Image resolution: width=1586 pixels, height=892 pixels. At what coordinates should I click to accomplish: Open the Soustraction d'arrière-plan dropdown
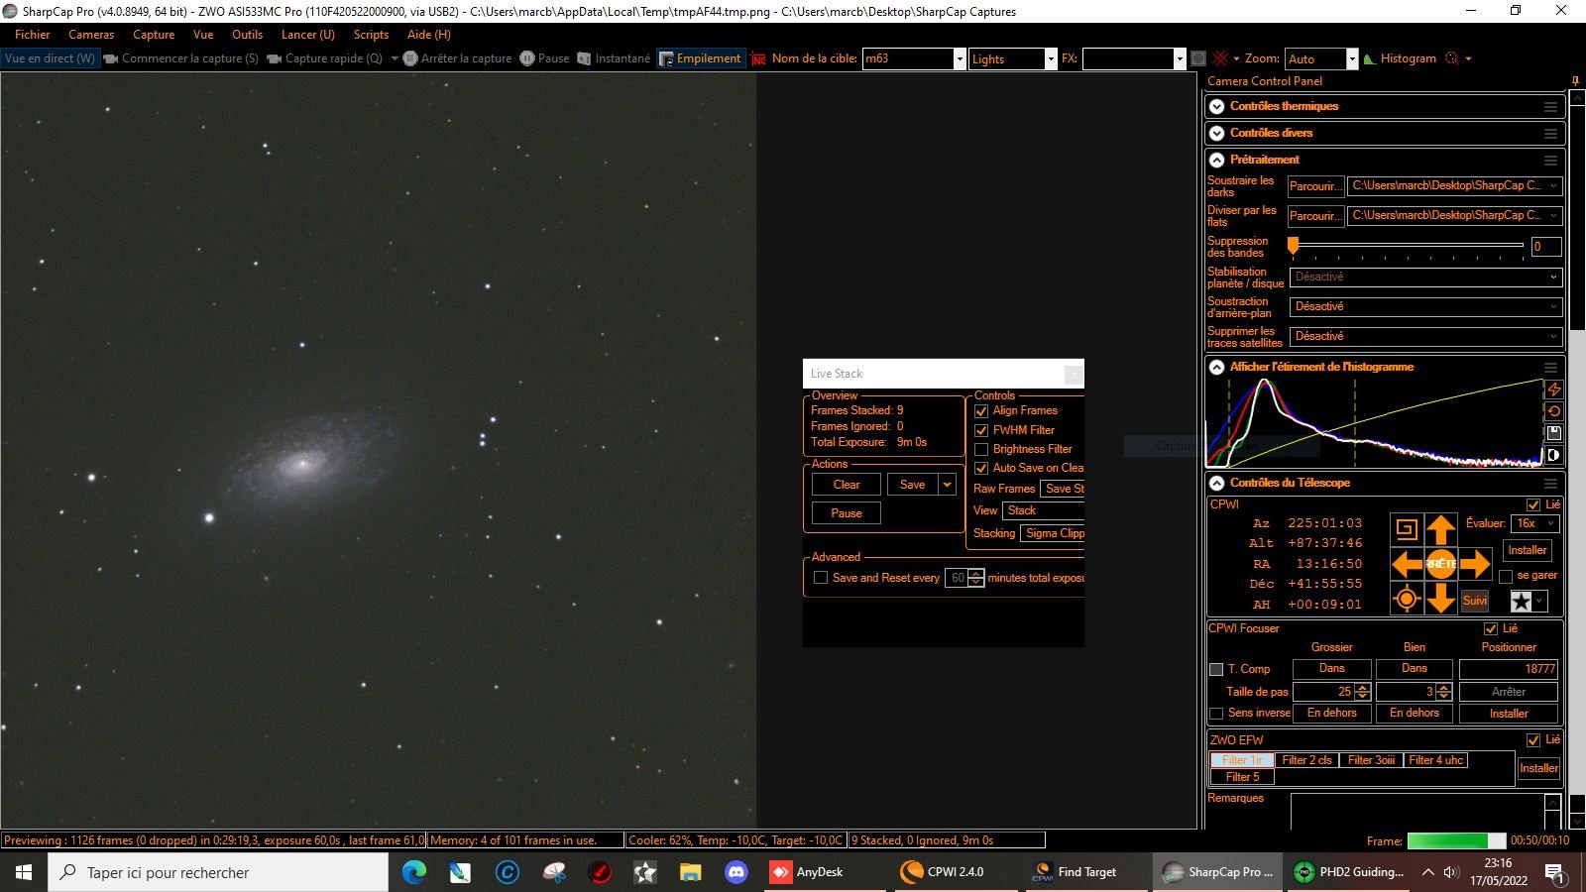pyautogui.click(x=1425, y=306)
